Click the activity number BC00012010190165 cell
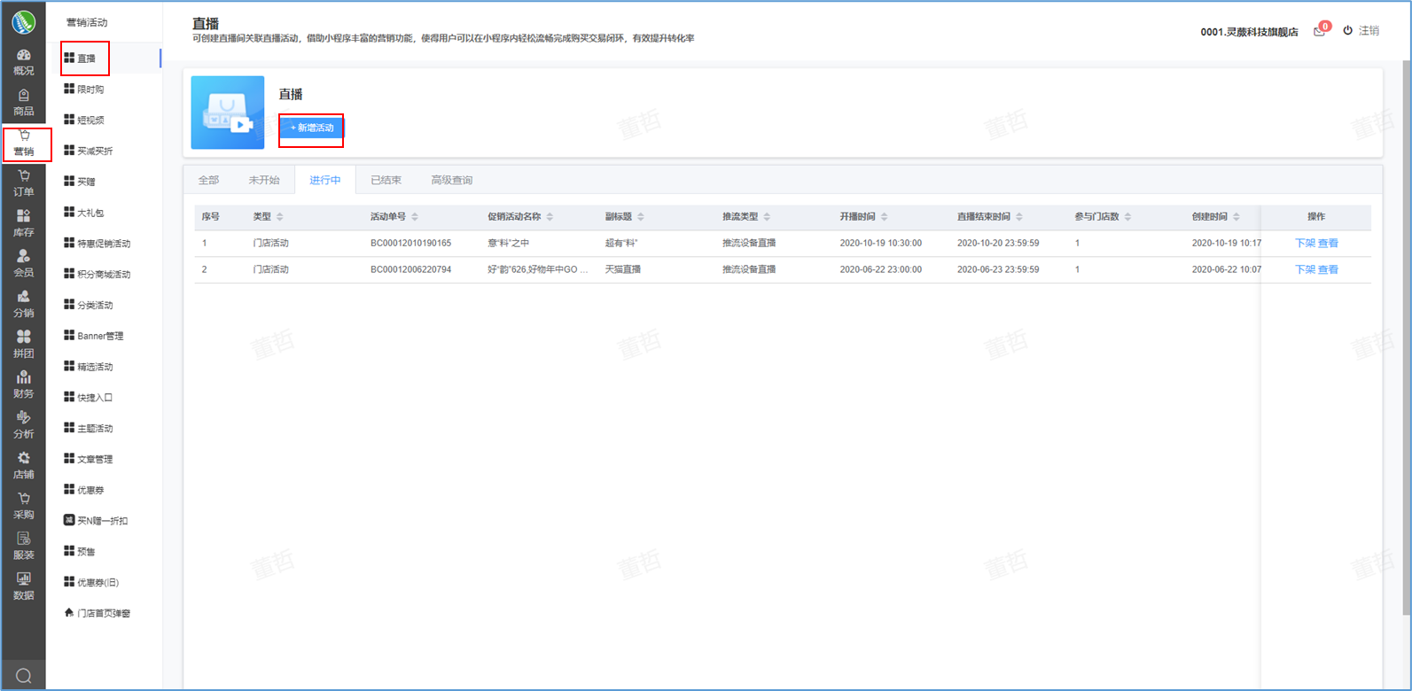This screenshot has height=691, width=1412. (410, 243)
